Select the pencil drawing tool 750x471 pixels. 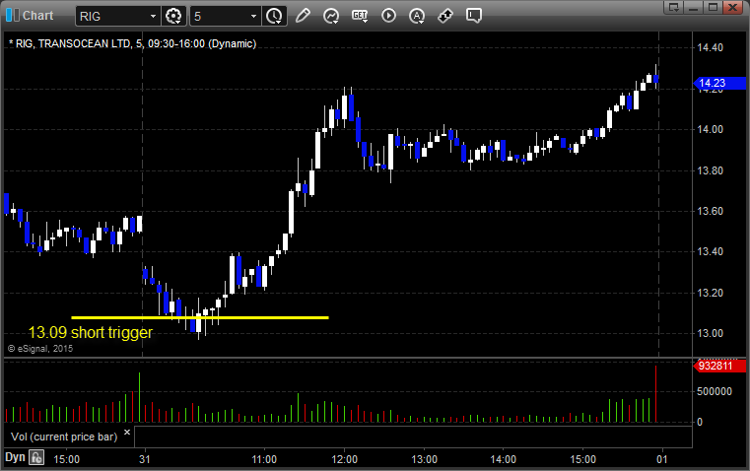click(x=303, y=16)
